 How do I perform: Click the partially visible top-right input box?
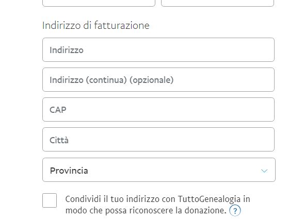[217, 3]
